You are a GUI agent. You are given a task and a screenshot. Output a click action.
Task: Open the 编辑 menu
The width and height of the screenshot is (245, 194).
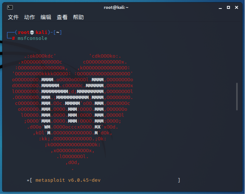click(x=46, y=17)
